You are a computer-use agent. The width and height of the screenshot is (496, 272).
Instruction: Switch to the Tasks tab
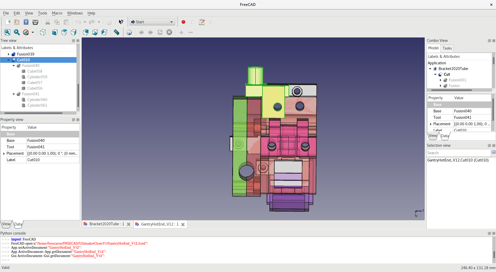[x=447, y=48]
